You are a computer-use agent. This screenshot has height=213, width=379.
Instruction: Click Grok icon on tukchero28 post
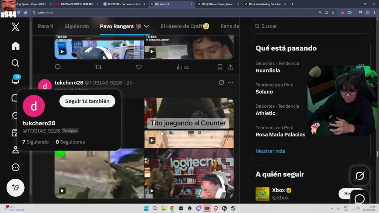(221, 83)
